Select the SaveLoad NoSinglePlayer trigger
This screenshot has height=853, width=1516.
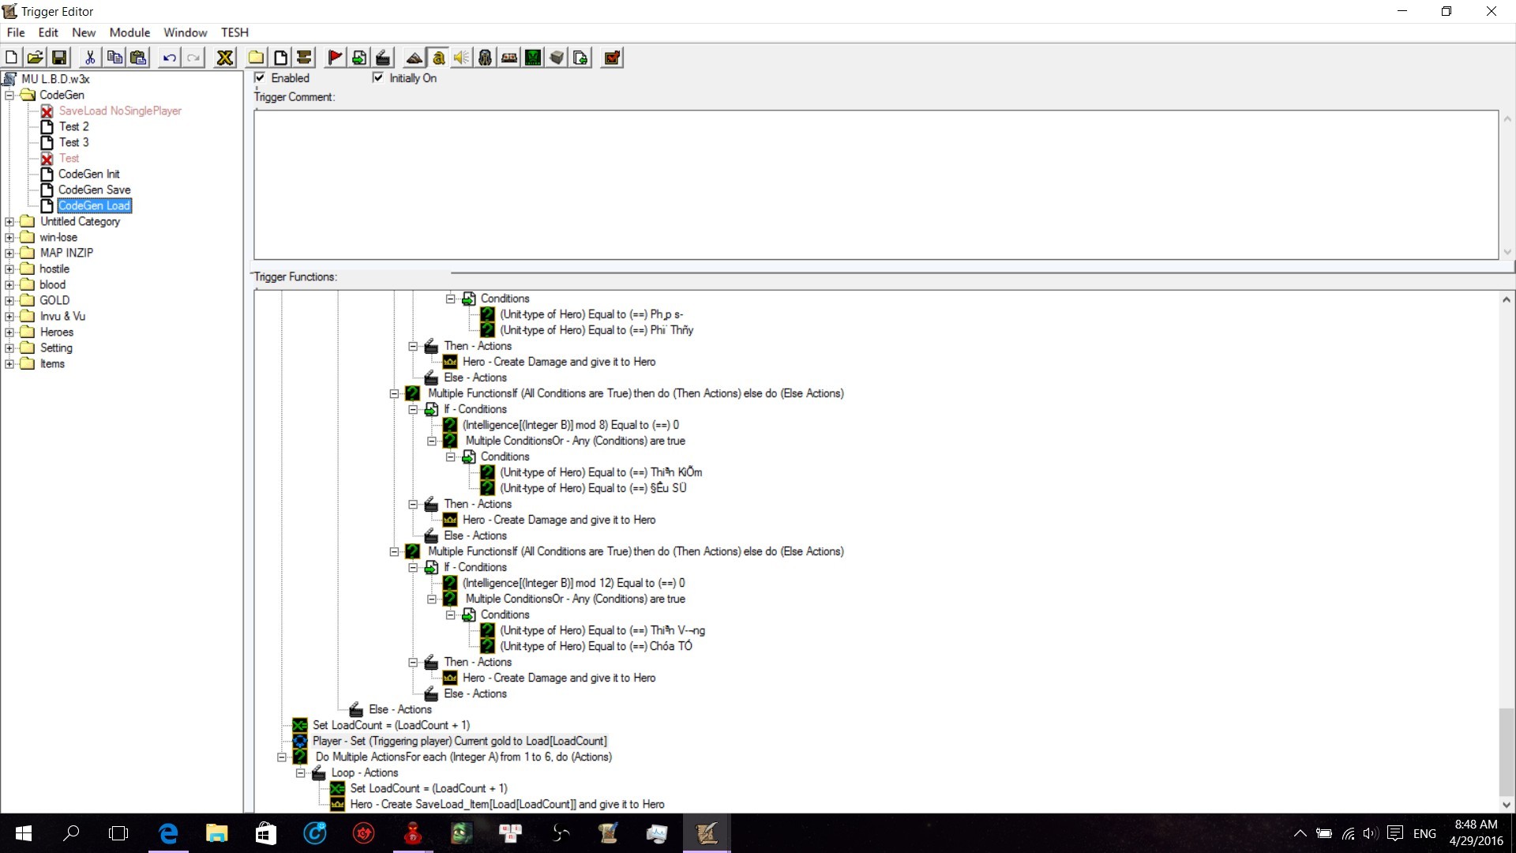(x=120, y=111)
